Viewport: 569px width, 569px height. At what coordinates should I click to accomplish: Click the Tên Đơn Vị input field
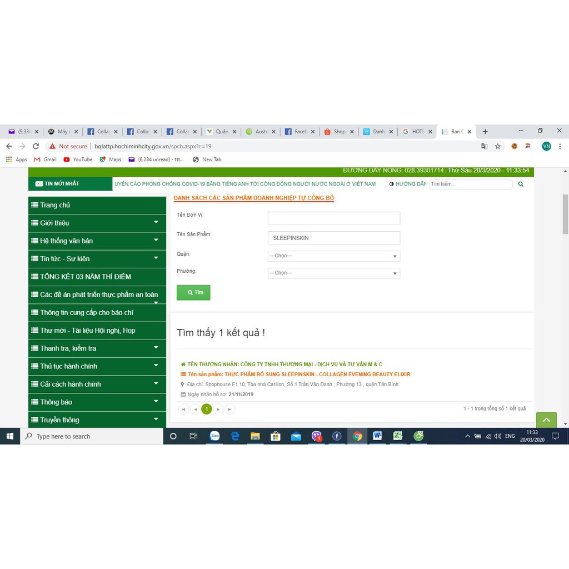click(334, 218)
